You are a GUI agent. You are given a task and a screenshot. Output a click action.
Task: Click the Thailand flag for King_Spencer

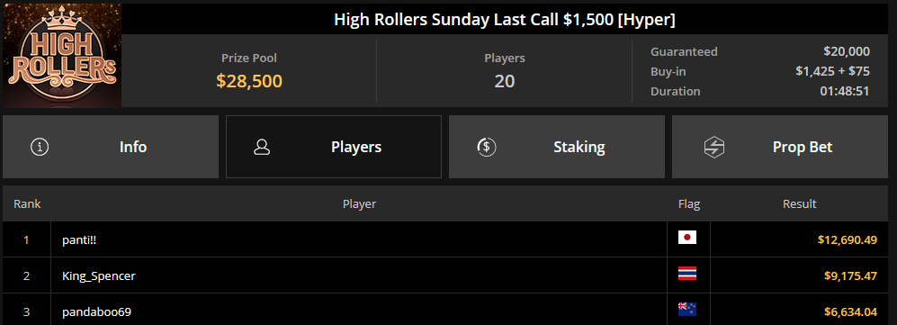point(687,274)
